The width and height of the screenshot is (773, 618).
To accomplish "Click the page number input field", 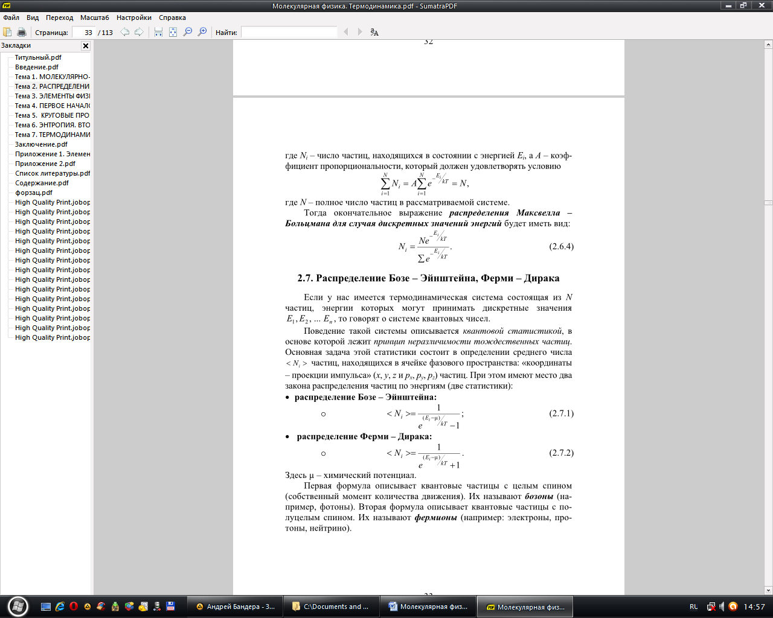I will [x=84, y=33].
